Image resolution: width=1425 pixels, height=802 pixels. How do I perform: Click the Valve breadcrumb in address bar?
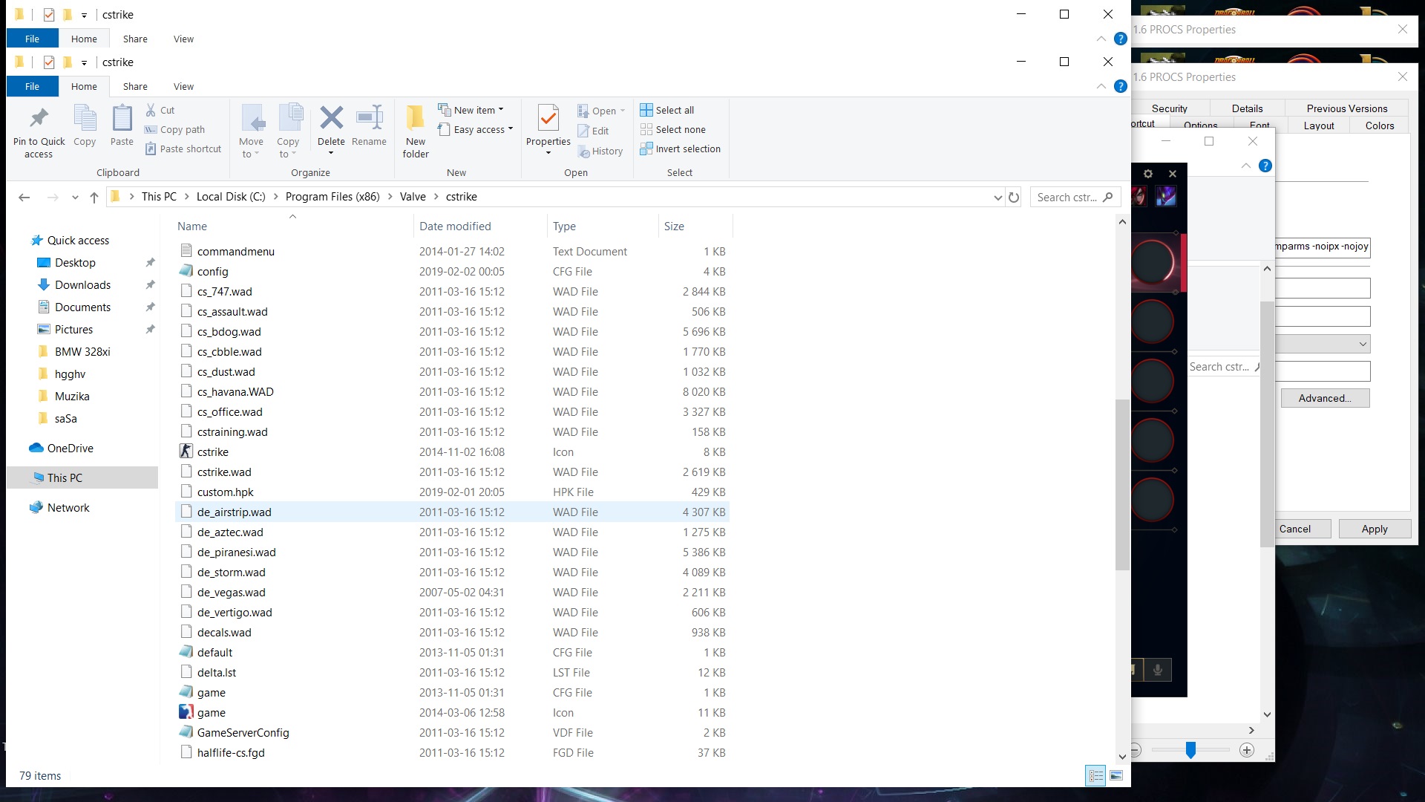(413, 197)
